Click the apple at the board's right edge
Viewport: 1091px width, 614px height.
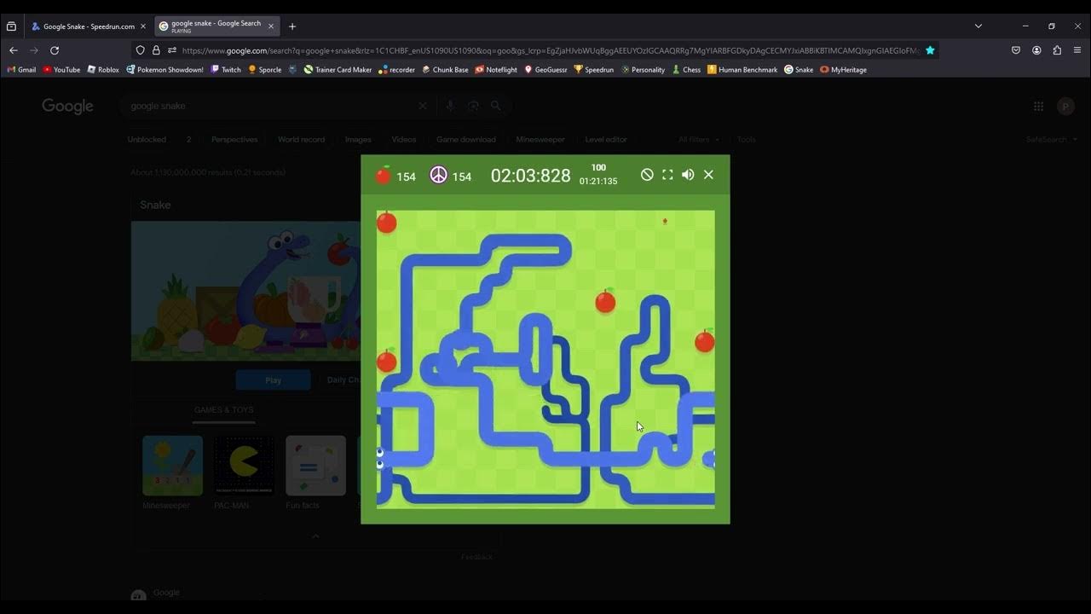(x=705, y=341)
